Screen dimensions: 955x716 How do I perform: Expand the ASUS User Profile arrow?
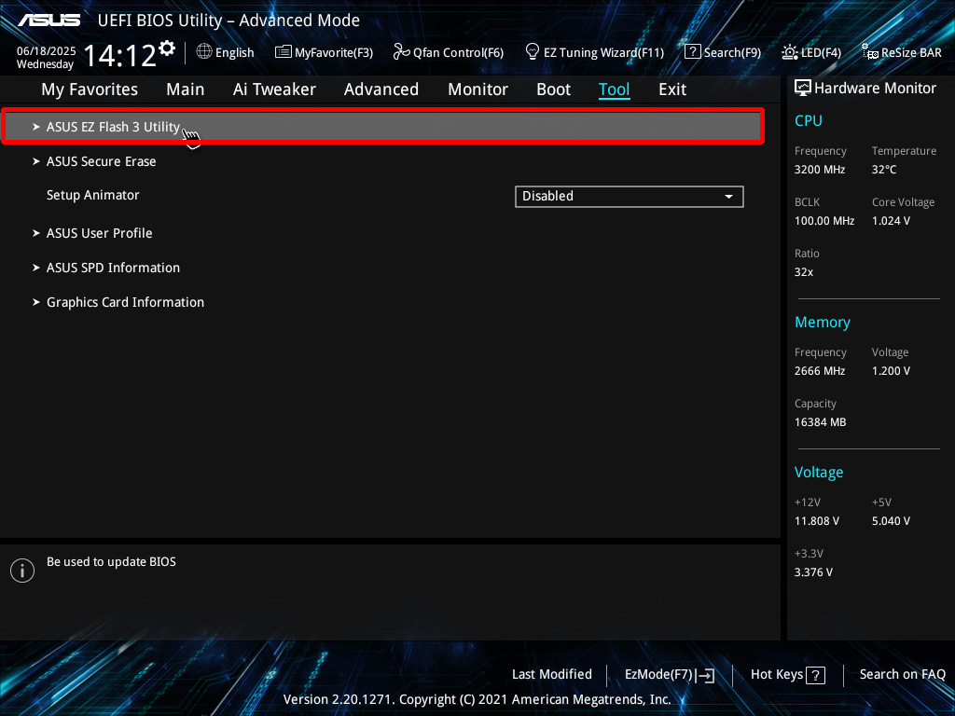click(x=36, y=232)
